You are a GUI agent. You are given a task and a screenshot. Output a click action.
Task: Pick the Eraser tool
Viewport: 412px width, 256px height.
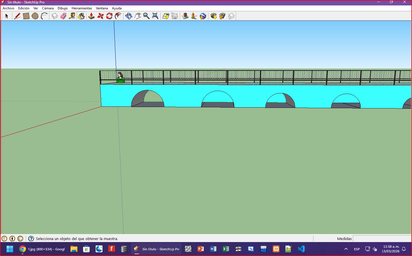click(63, 16)
